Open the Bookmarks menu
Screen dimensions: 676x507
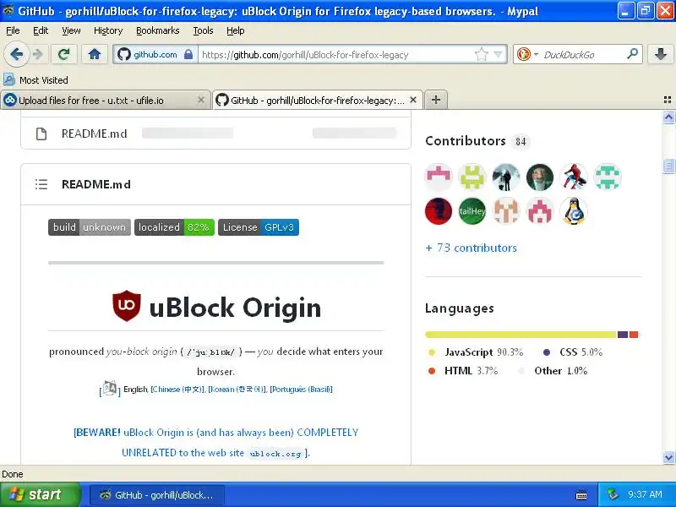[158, 30]
